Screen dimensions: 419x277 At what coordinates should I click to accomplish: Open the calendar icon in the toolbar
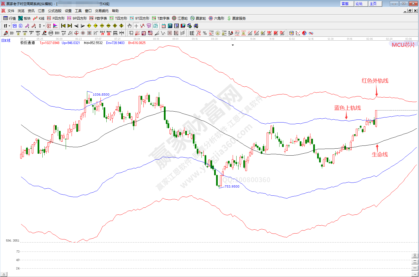click(164, 26)
